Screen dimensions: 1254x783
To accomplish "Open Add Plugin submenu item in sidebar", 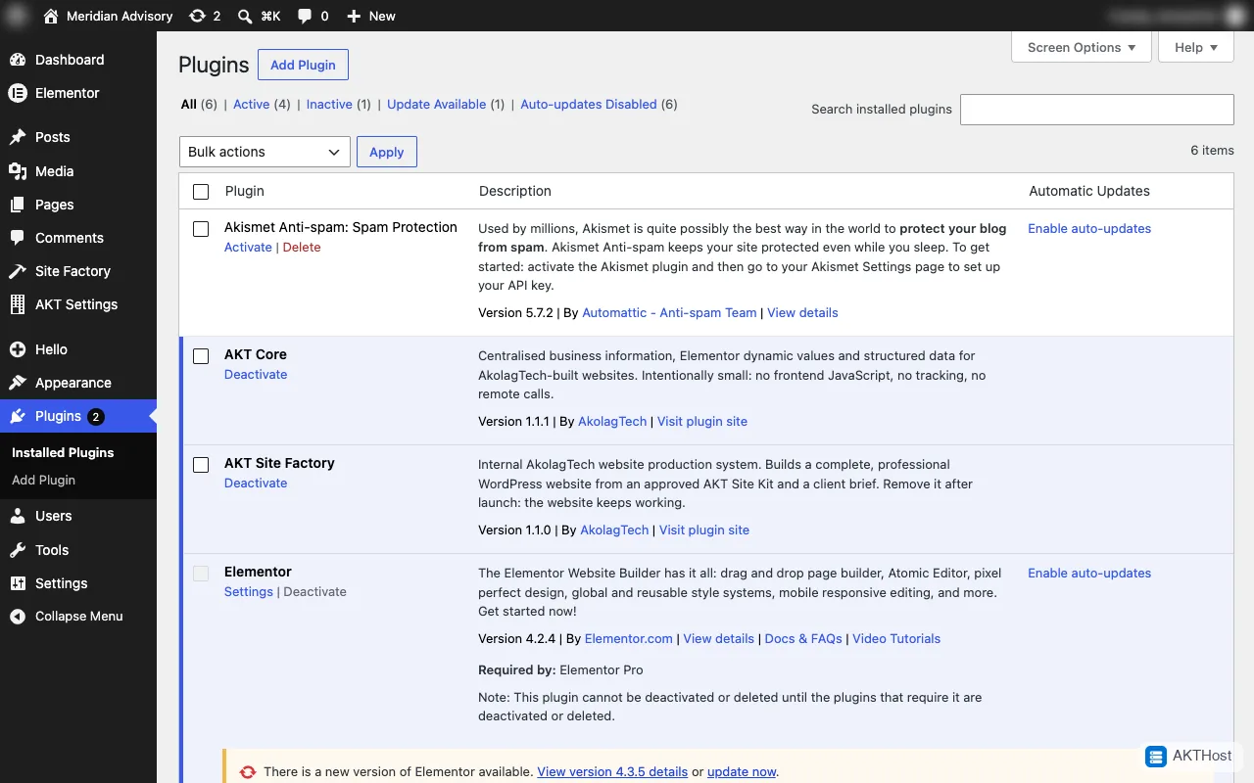I will (43, 480).
